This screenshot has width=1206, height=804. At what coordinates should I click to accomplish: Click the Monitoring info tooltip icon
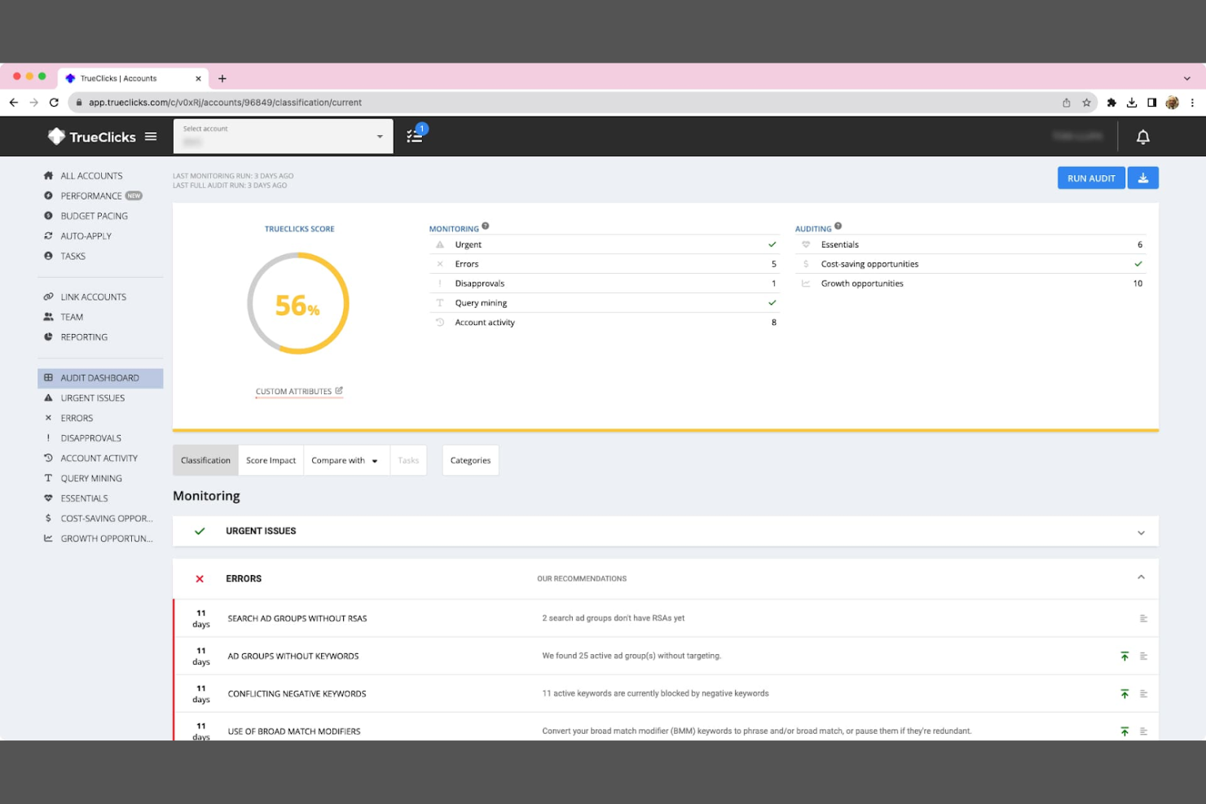486,226
